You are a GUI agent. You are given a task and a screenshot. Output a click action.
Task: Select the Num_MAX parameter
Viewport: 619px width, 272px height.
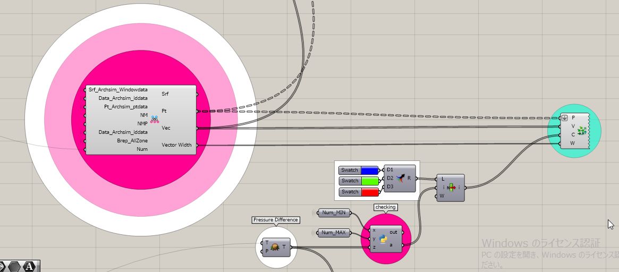click(334, 233)
